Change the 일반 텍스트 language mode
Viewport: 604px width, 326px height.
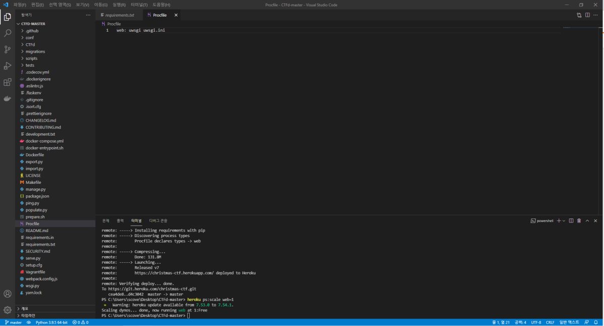[x=569, y=322]
